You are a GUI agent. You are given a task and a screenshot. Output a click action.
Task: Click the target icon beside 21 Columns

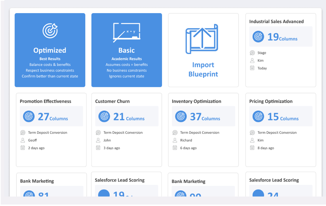coord(104,117)
